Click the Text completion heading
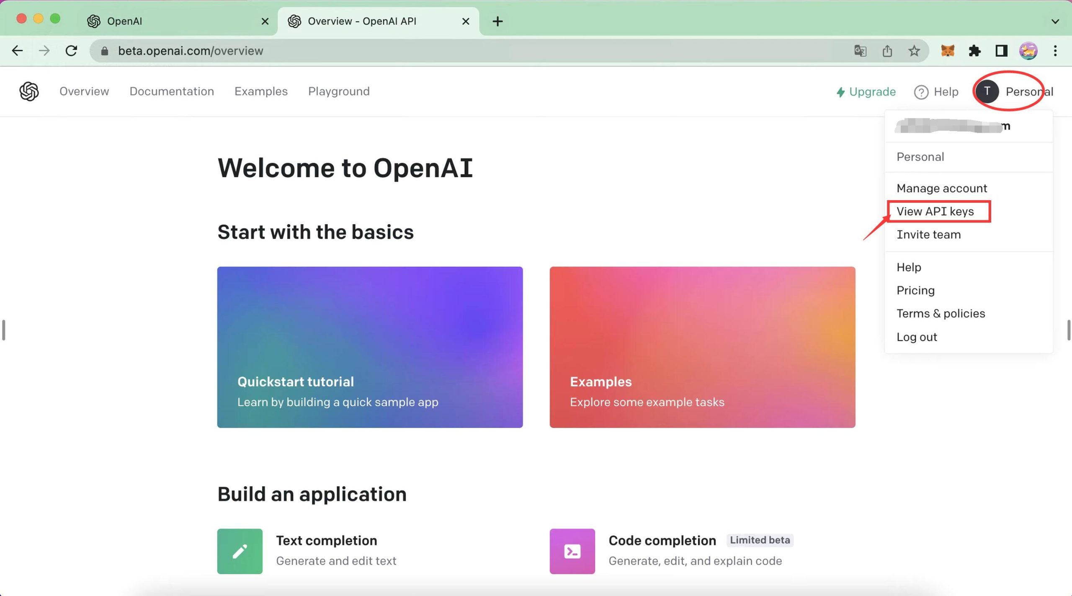Image resolution: width=1072 pixels, height=596 pixels. coord(326,540)
